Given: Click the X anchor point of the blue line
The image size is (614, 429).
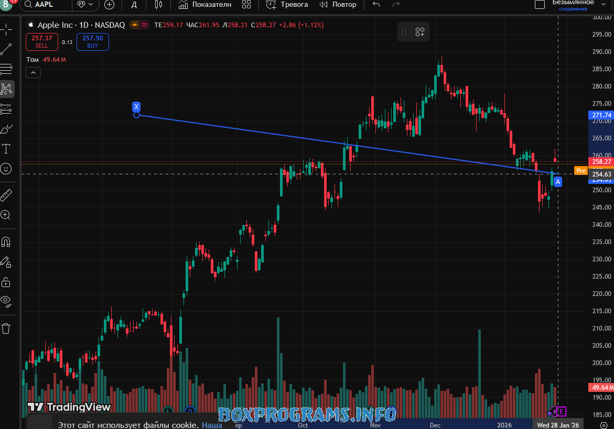Looking at the screenshot, I should 136,115.
